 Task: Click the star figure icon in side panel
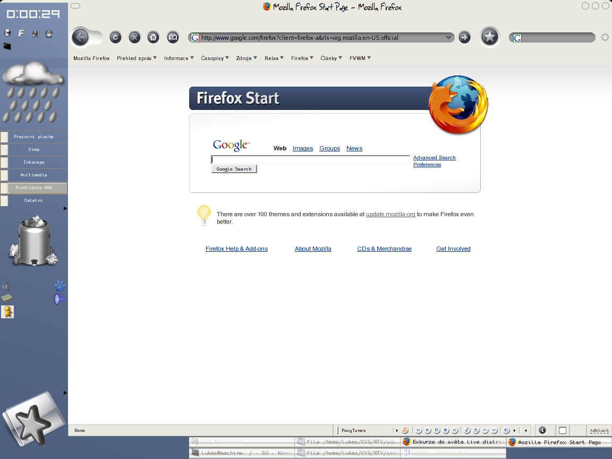pos(35,33)
